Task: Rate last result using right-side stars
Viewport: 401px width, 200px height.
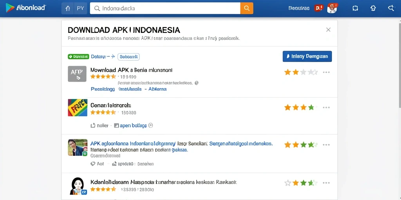Action: [x=301, y=183]
